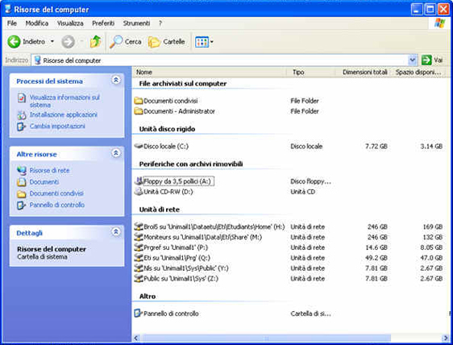Click the scroll left arrow
Image resolution: width=453 pixels, height=345 pixels.
tap(136, 338)
